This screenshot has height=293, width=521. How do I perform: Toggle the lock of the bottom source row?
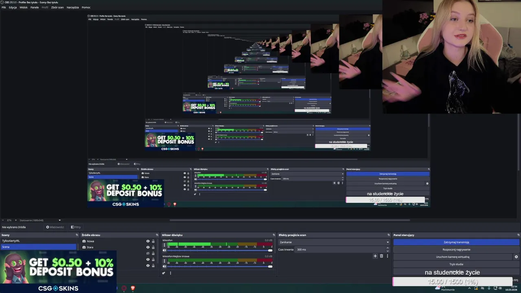coord(153,265)
